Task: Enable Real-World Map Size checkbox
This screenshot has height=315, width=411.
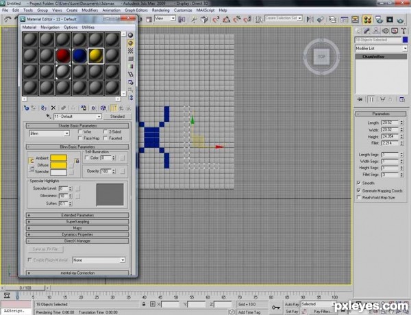Action: pos(359,198)
